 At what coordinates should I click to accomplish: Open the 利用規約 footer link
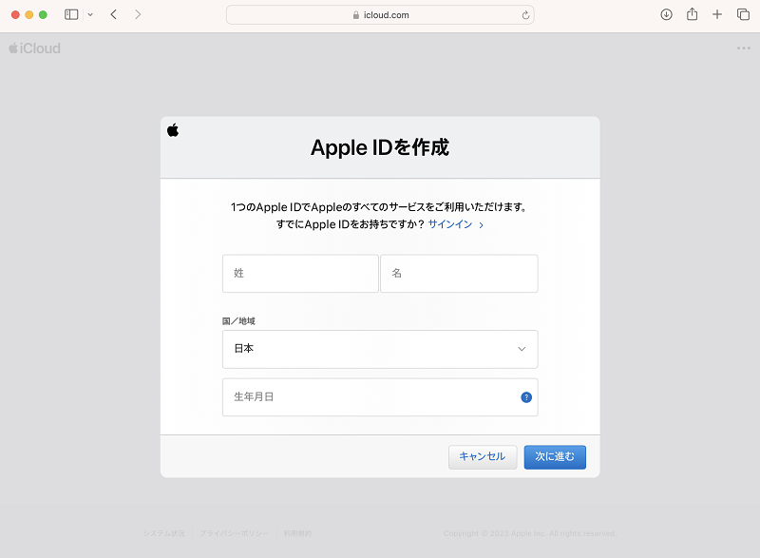297,533
